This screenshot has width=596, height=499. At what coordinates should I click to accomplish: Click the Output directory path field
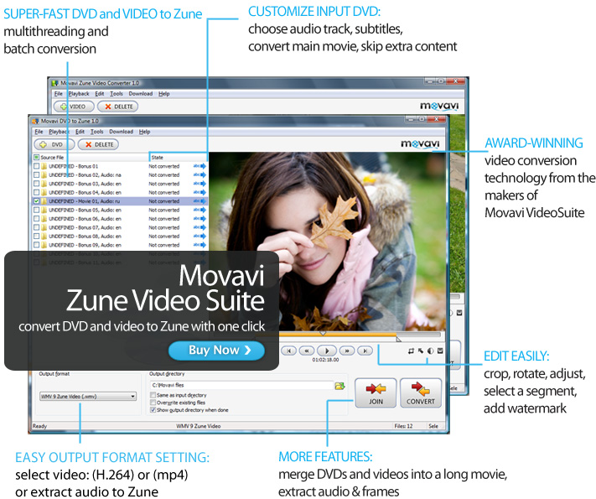(x=241, y=385)
